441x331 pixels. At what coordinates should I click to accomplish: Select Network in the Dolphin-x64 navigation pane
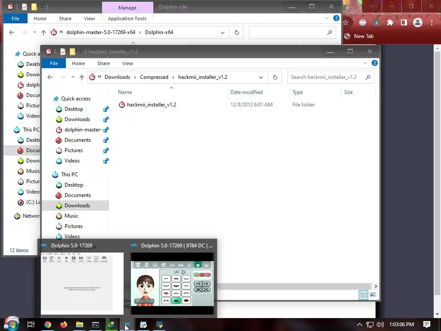[x=27, y=216]
